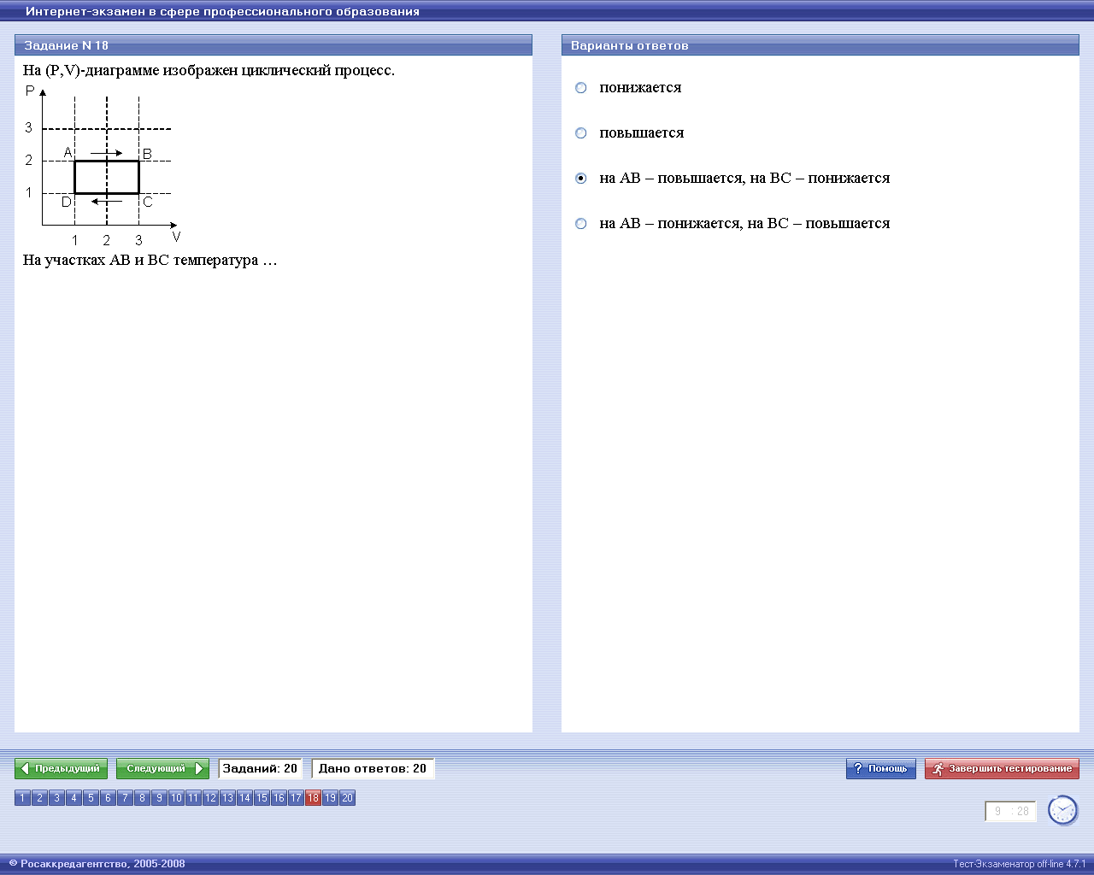Jump to question 8

pyautogui.click(x=142, y=798)
